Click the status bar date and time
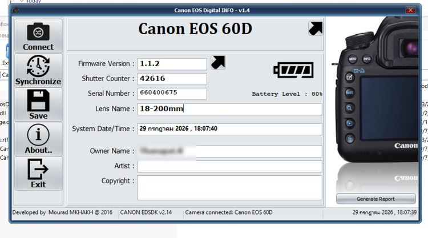Viewport: 428px width, 238px height. 384,212
